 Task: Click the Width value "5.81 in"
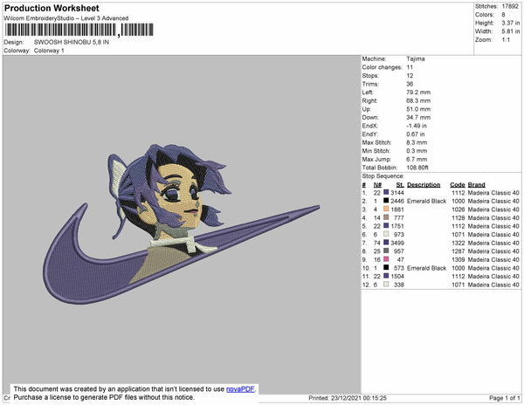tap(511, 31)
